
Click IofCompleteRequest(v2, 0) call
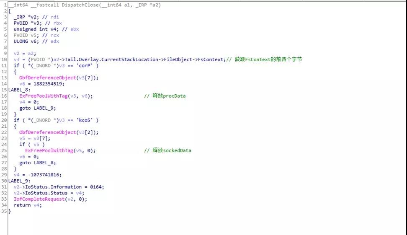click(x=50, y=199)
